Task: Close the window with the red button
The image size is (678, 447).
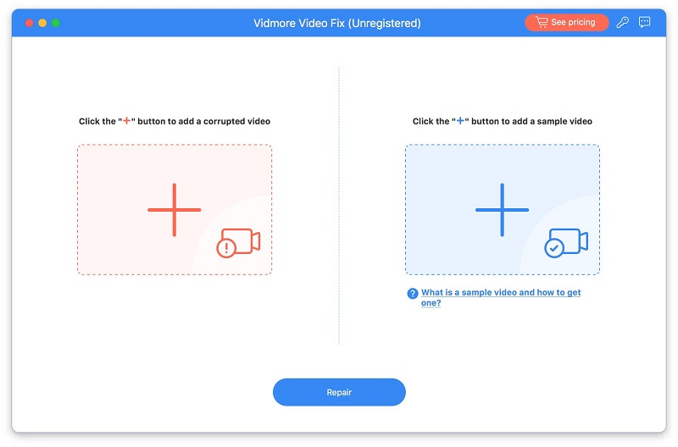Action: (30, 23)
